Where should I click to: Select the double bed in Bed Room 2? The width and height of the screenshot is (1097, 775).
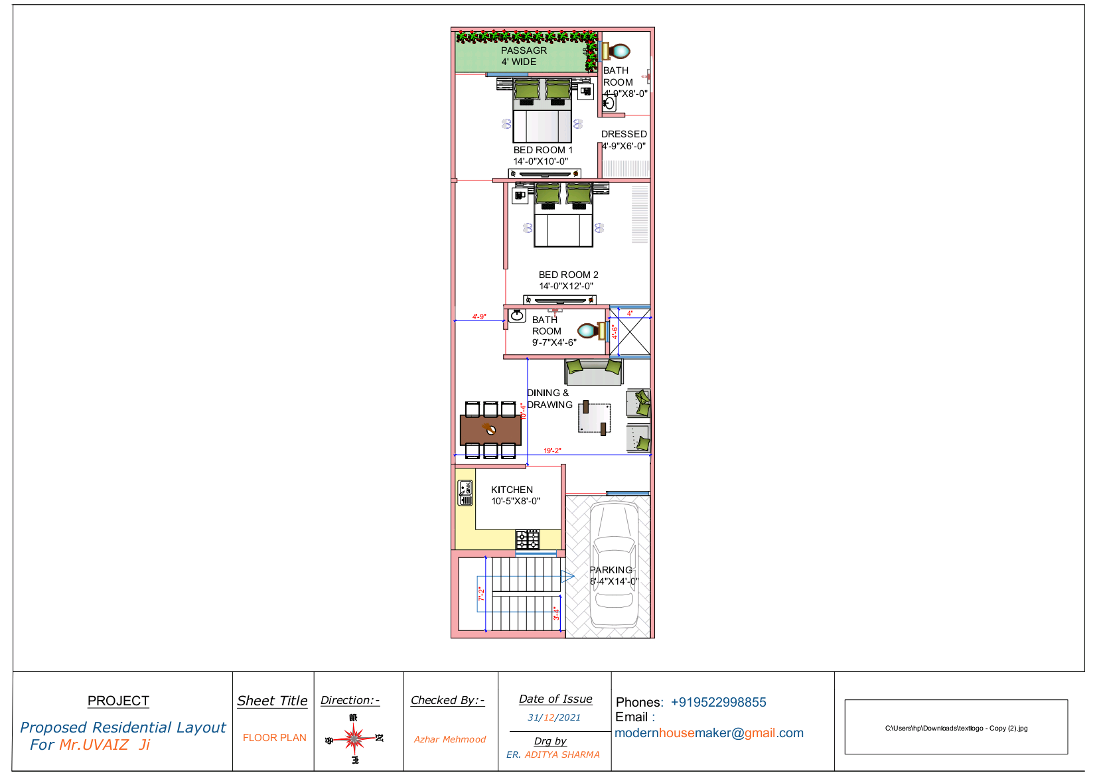[563, 215]
